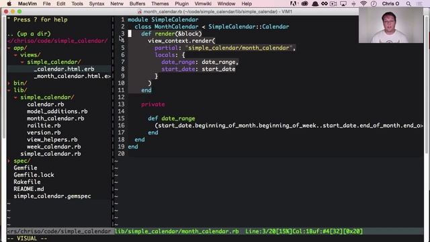Collapse the app simple_calendar/ folder under views
Image resolution: width=430 pixels, height=242 pixels.
(x=22, y=63)
